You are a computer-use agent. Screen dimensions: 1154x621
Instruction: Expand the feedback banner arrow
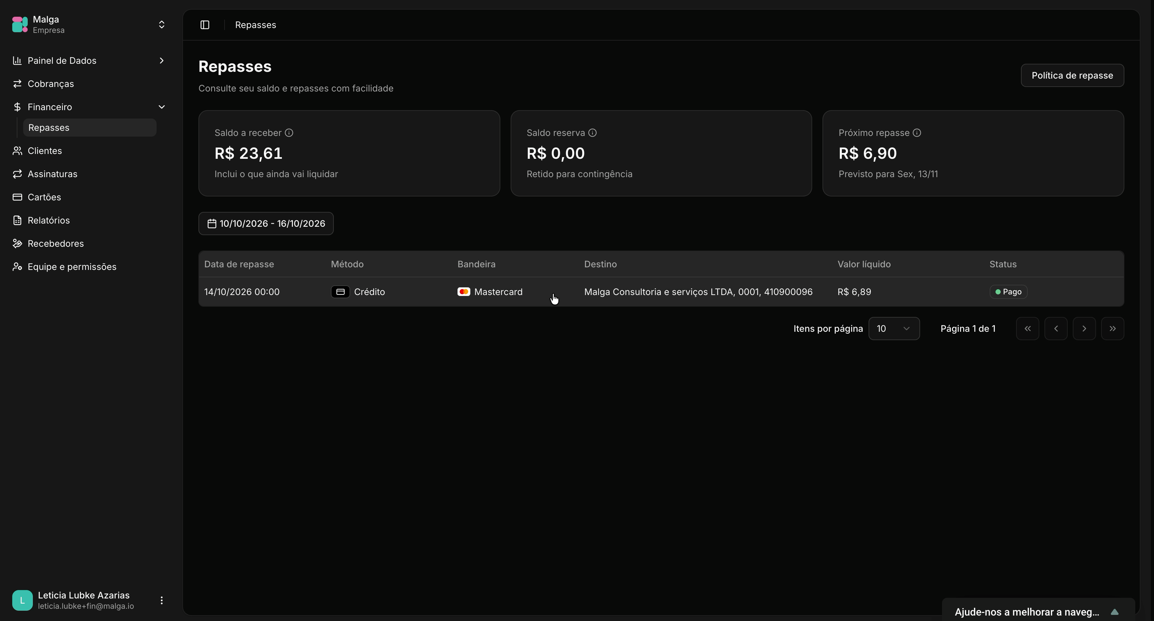[1115, 612]
